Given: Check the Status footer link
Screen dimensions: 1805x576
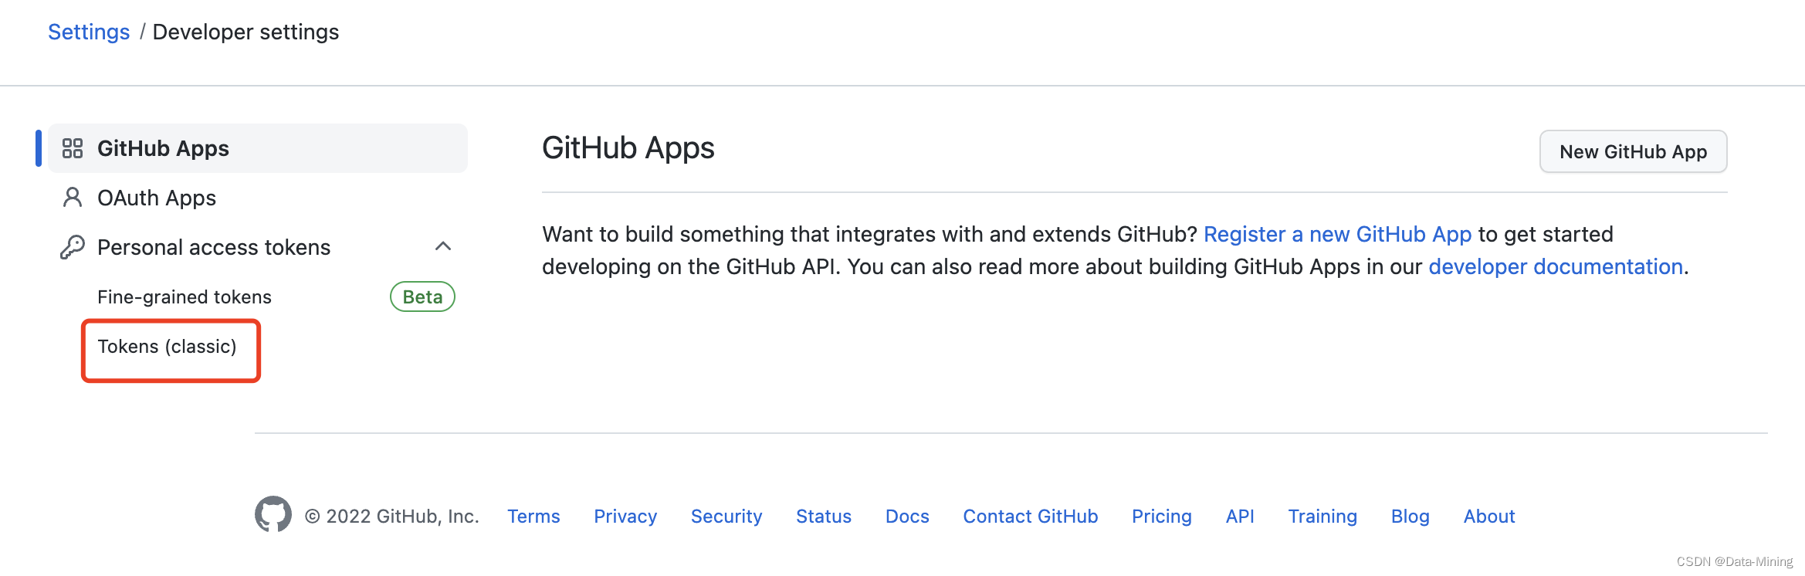Looking at the screenshot, I should 824,516.
